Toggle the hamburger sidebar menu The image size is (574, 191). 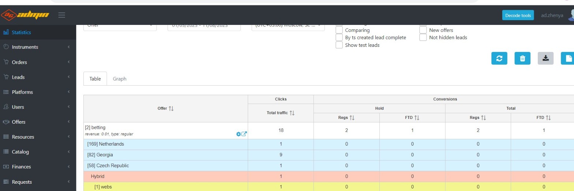coord(62,15)
